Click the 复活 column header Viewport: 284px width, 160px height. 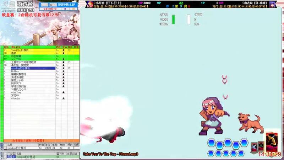tap(64, 47)
